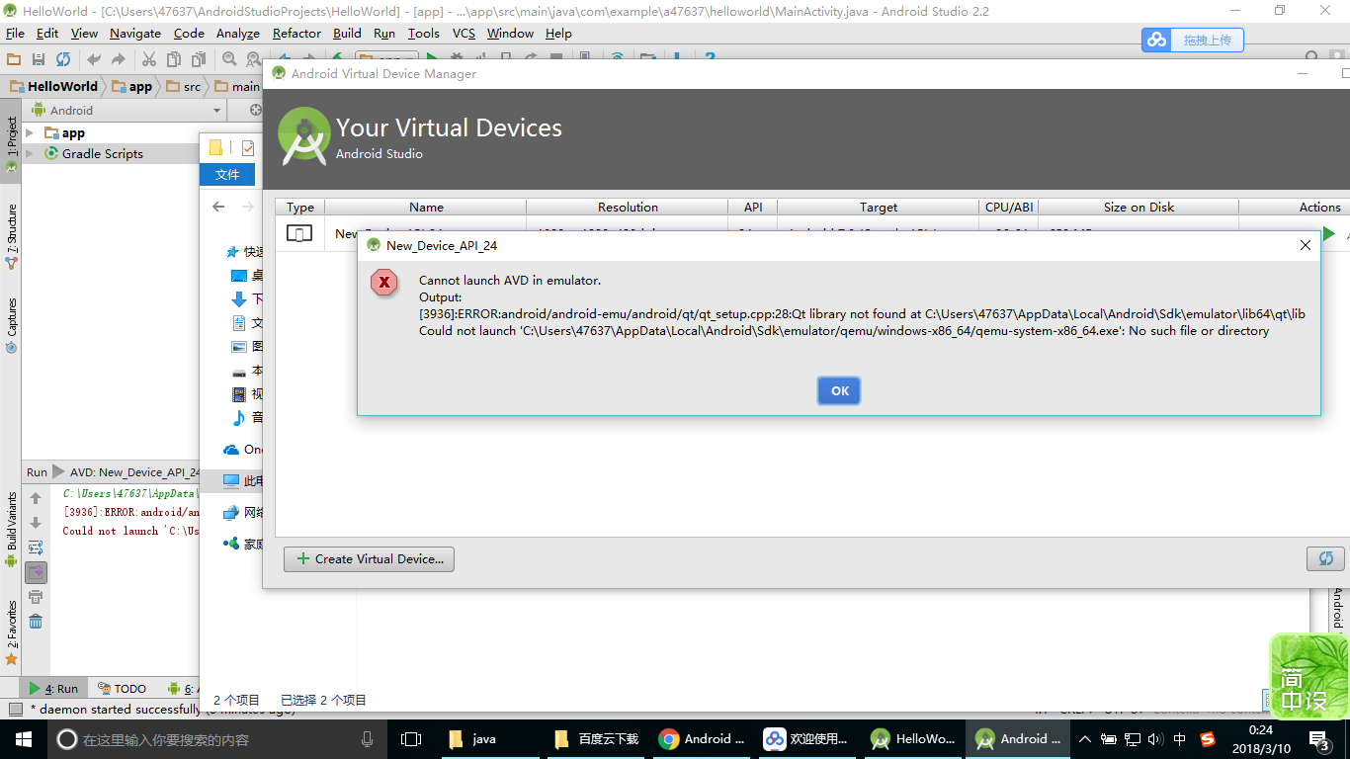The width and height of the screenshot is (1350, 759).
Task: Open the Analyze menu
Action: click(237, 33)
